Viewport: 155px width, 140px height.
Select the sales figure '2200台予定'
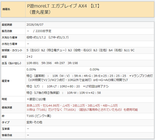tap(43, 31)
